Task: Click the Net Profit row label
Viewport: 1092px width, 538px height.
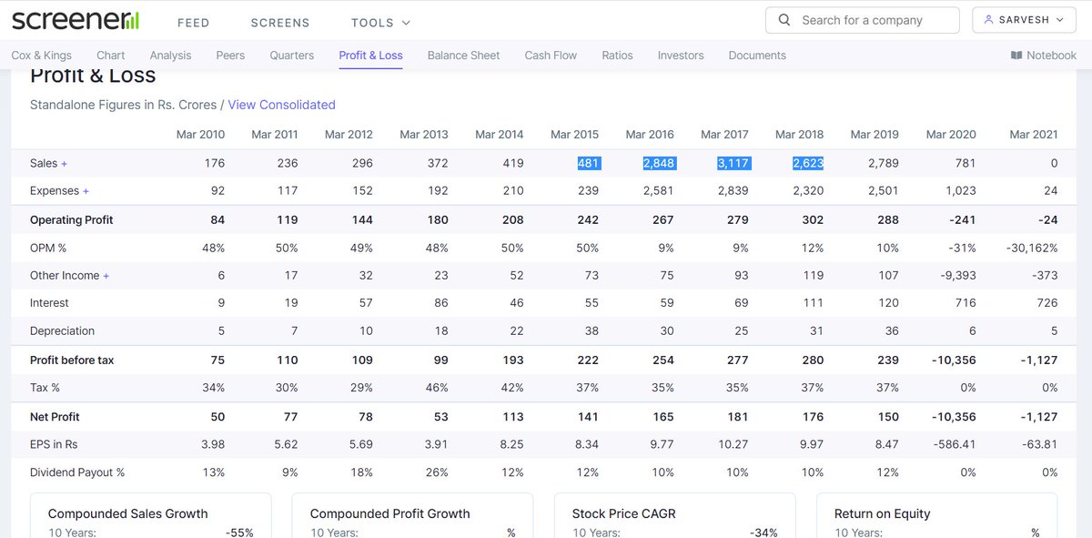Action: (x=55, y=417)
